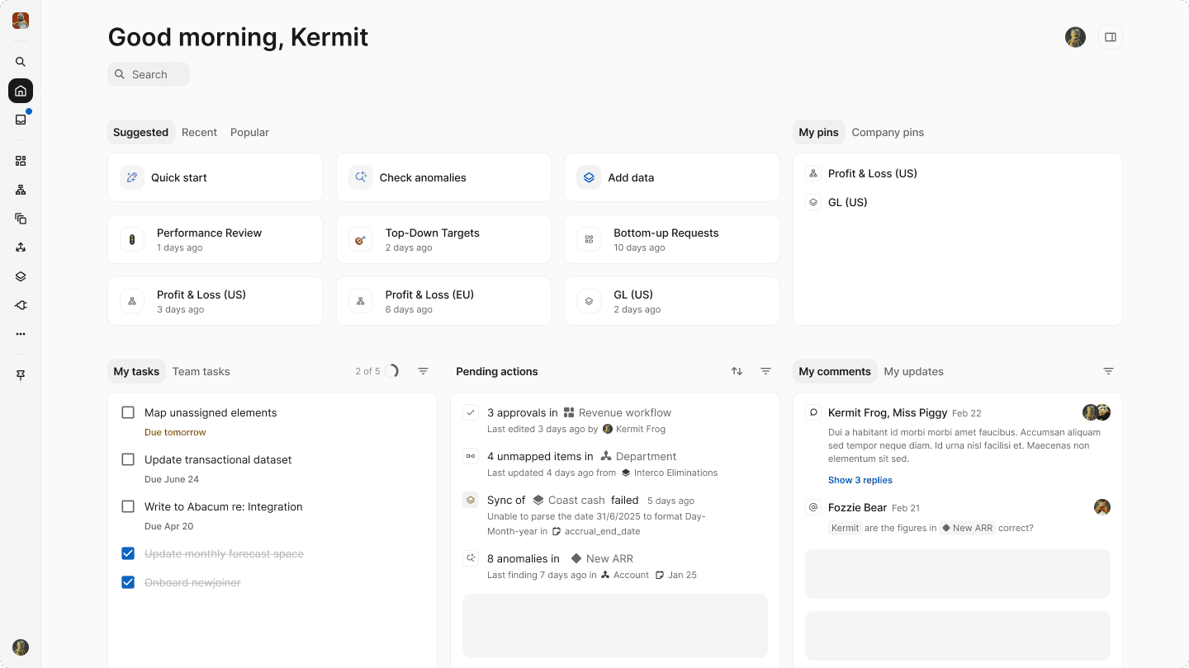Click the New ARR tag in comment
Viewport: 1189px width, 668px height.
pyautogui.click(x=968, y=528)
